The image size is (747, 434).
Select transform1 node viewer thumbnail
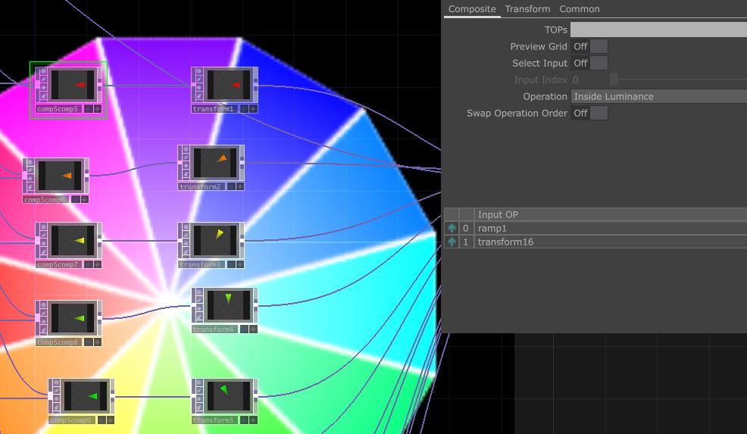point(229,85)
